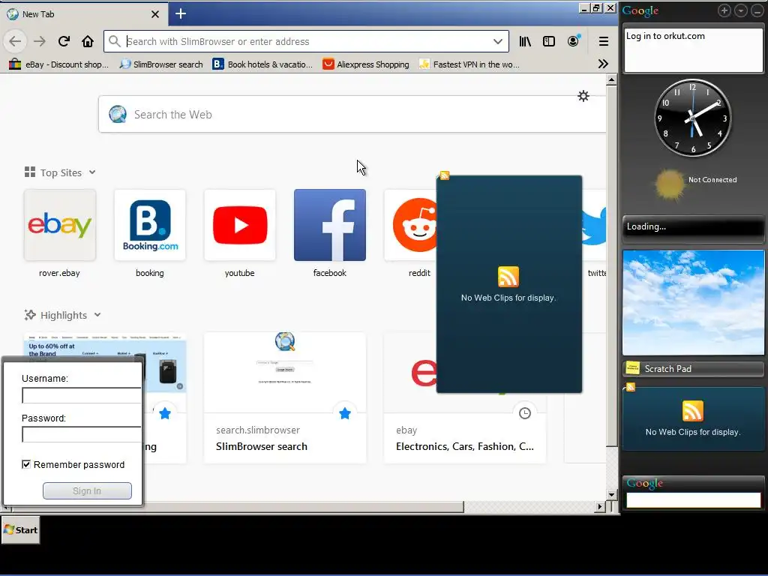The height and width of the screenshot is (576, 768).
Task: Click the history clock icon on ebay card
Action: 524,413
